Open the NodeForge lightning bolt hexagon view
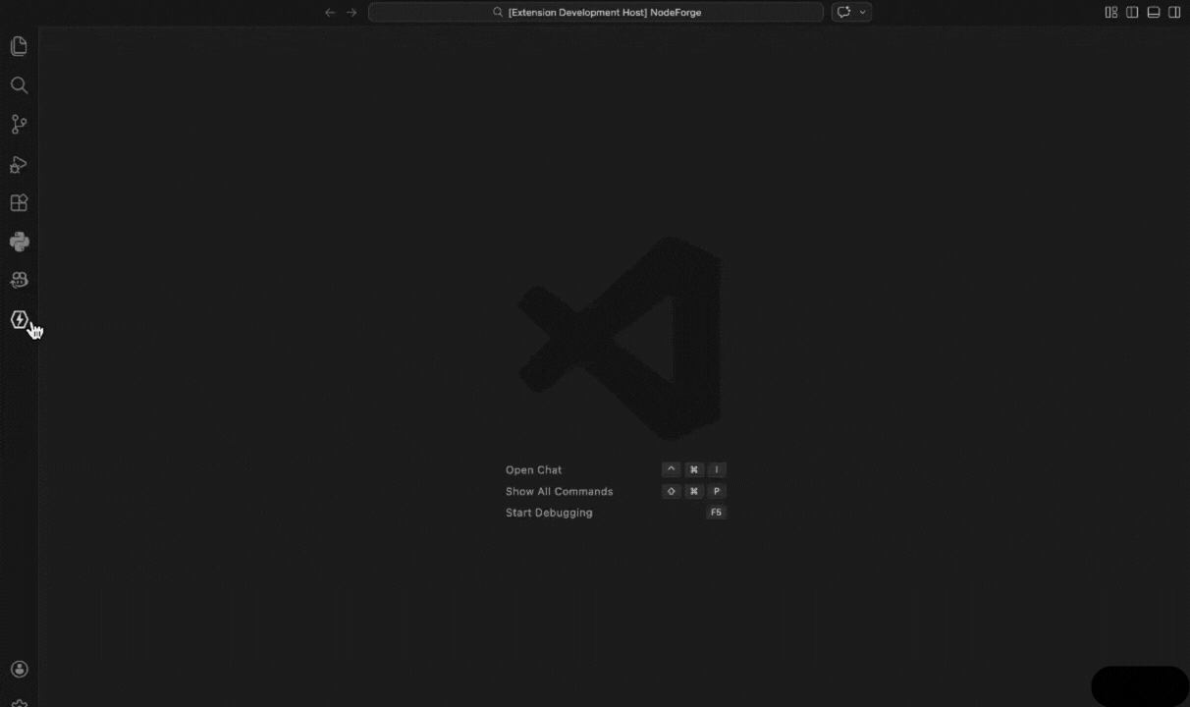 pyautogui.click(x=19, y=319)
